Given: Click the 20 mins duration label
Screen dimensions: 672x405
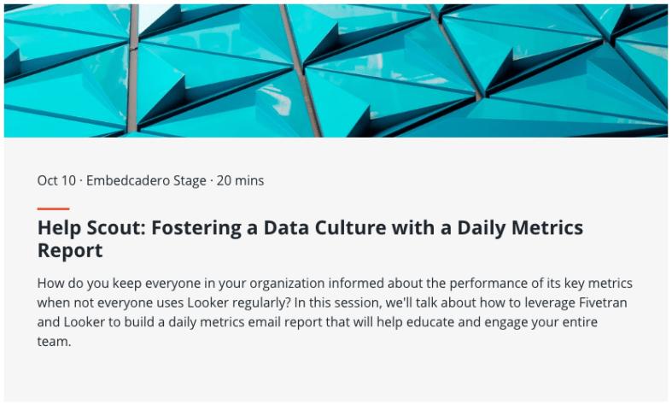Looking at the screenshot, I should (x=240, y=180).
